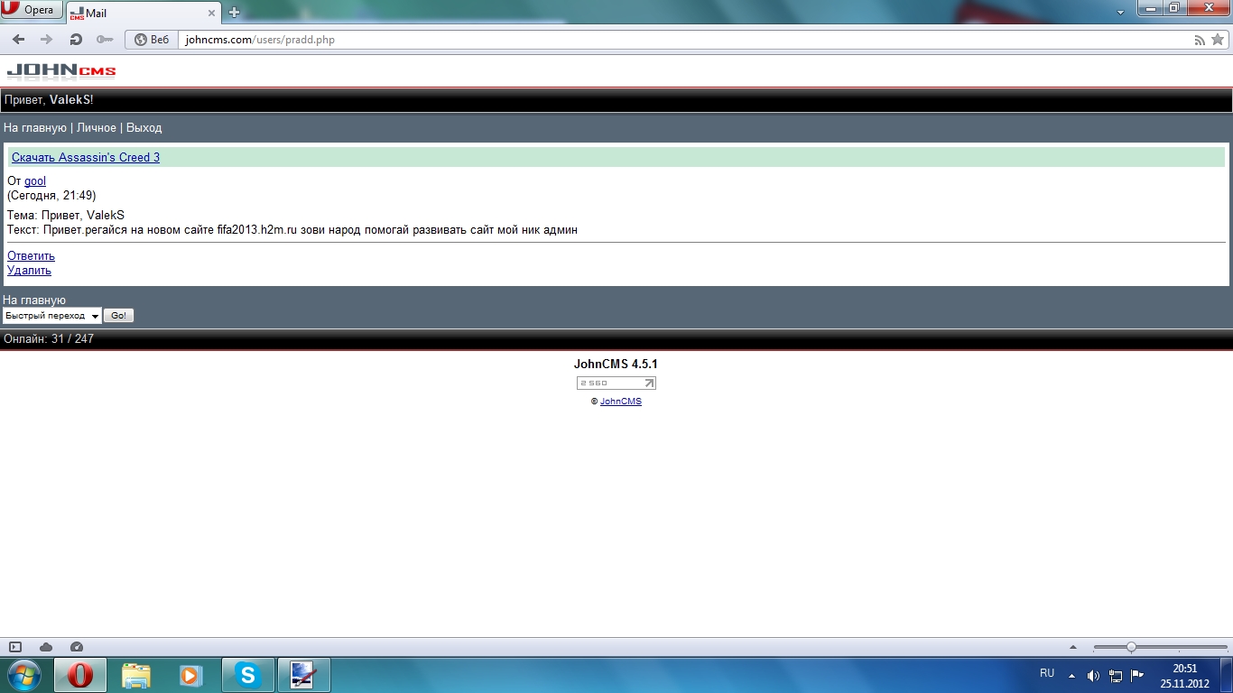Click the Show desktop strip at taskbar end

(x=1226, y=675)
